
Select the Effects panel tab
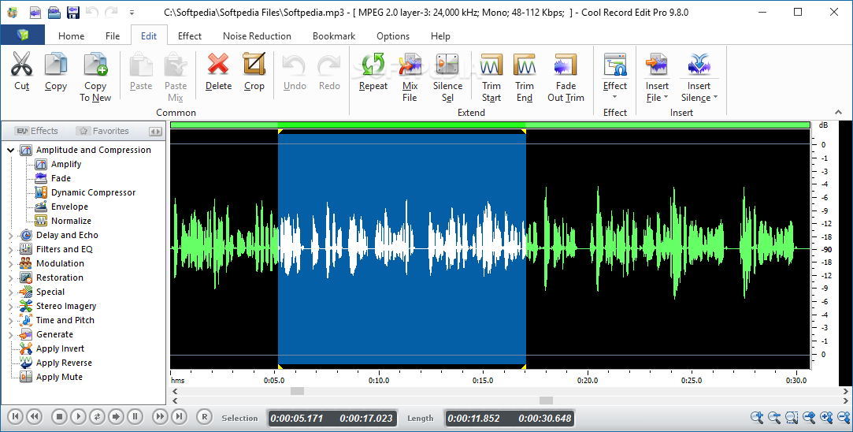[36, 131]
